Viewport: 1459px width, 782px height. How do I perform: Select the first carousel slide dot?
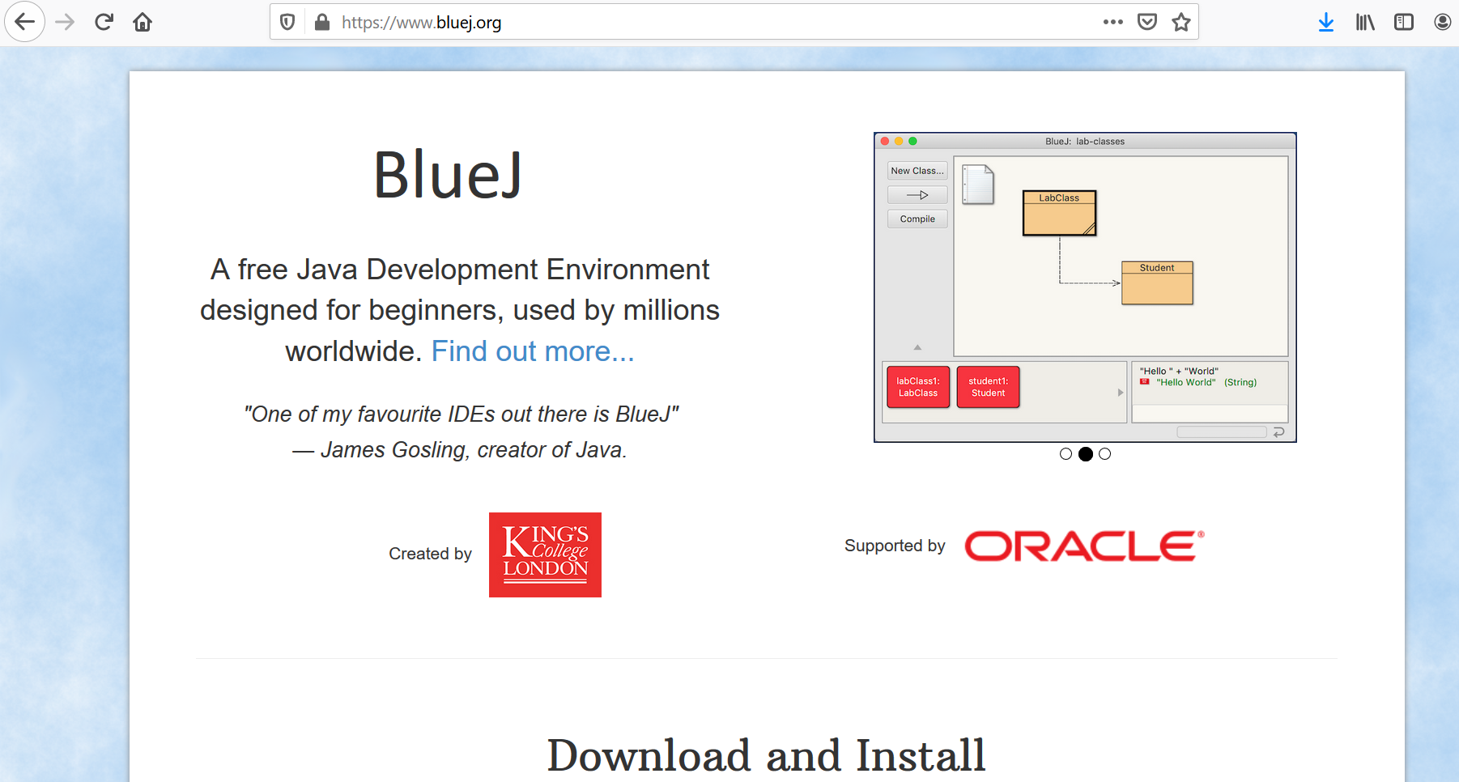1066,454
